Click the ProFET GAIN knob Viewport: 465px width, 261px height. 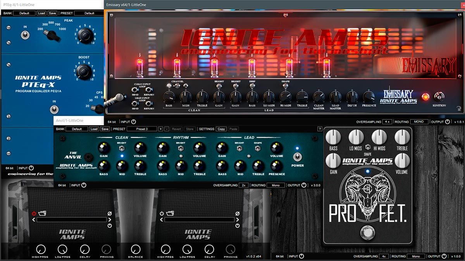coord(333,160)
